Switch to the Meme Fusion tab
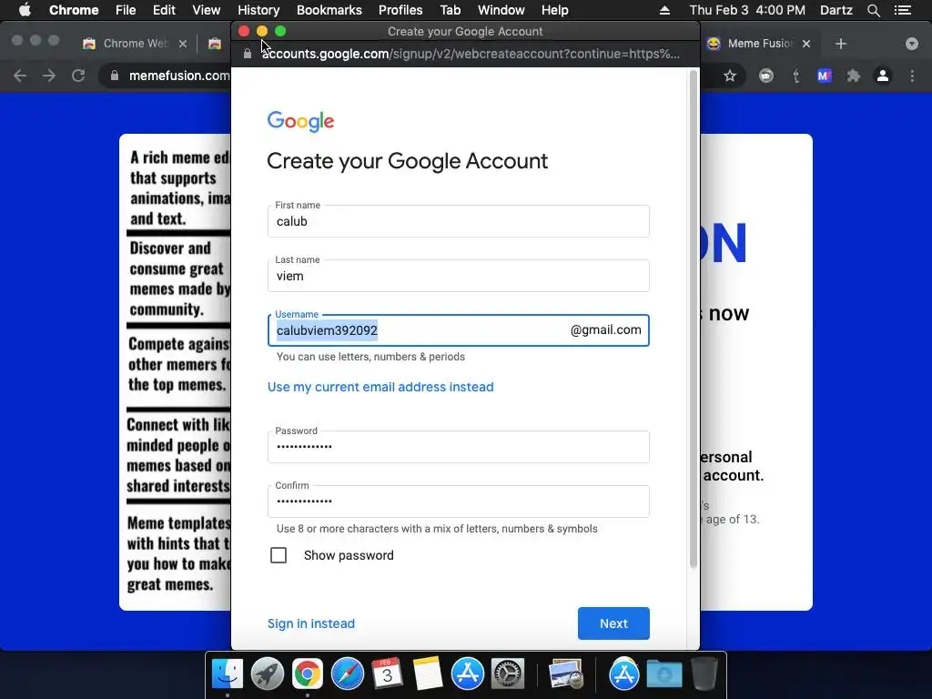Viewport: 932px width, 699px height. pyautogui.click(x=759, y=44)
